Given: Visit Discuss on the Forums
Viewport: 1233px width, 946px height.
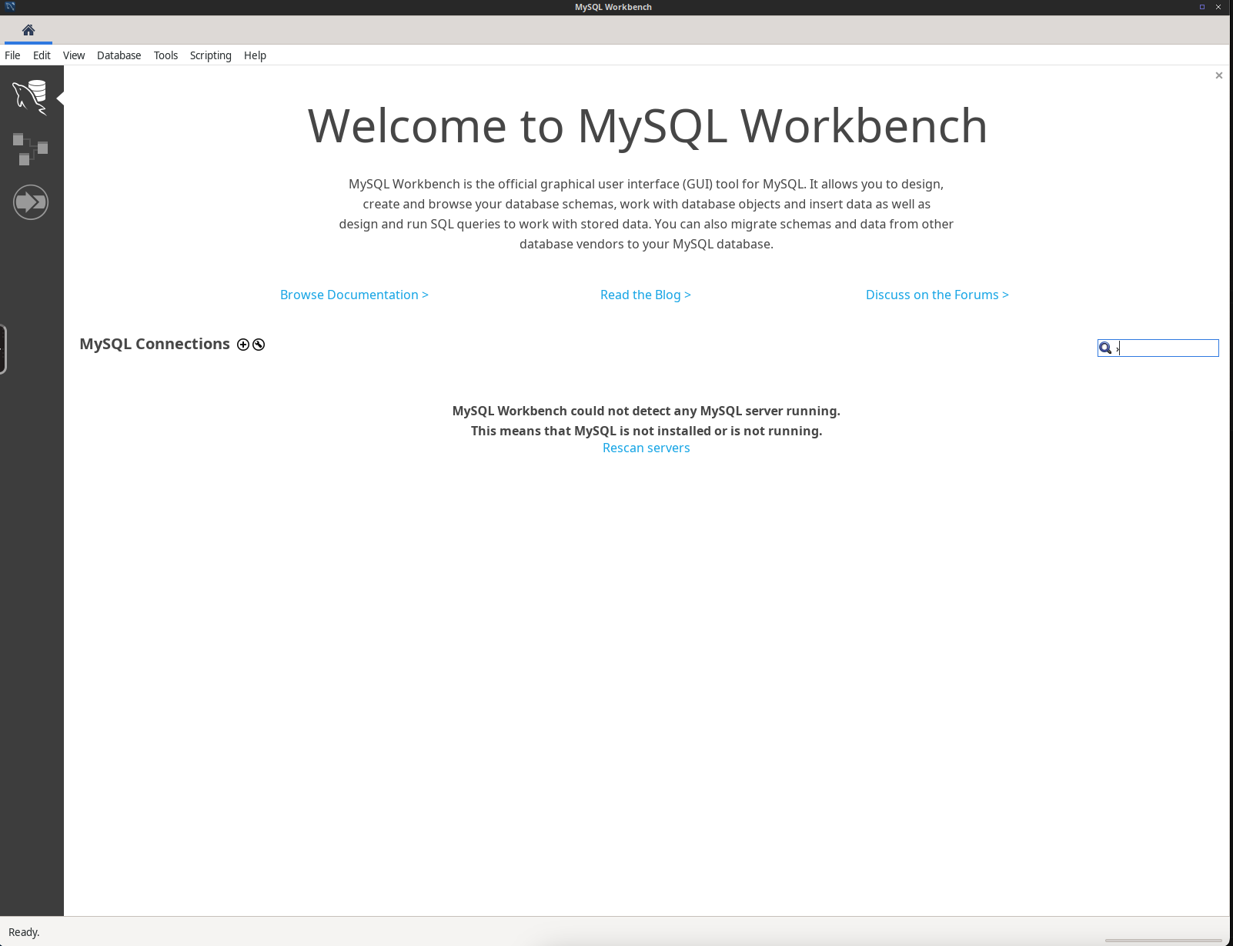Looking at the screenshot, I should (x=937, y=295).
